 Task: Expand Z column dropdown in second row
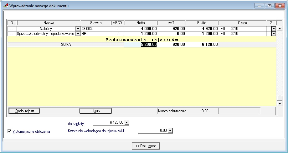(x=273, y=34)
